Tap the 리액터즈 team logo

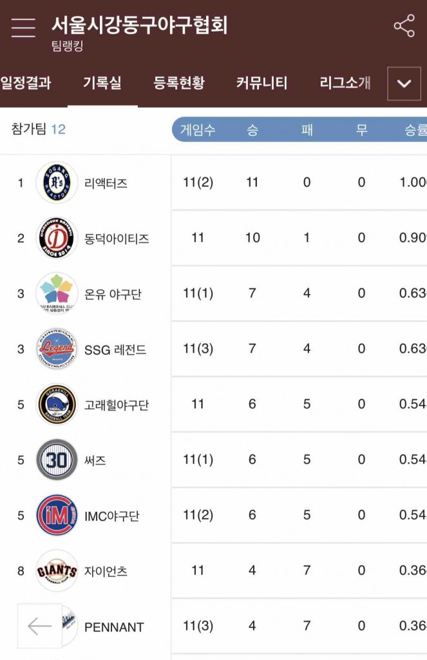[x=57, y=183]
